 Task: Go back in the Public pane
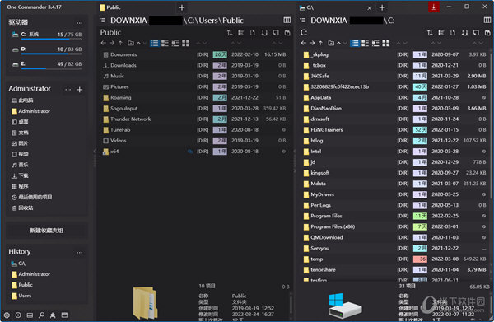pos(104,43)
